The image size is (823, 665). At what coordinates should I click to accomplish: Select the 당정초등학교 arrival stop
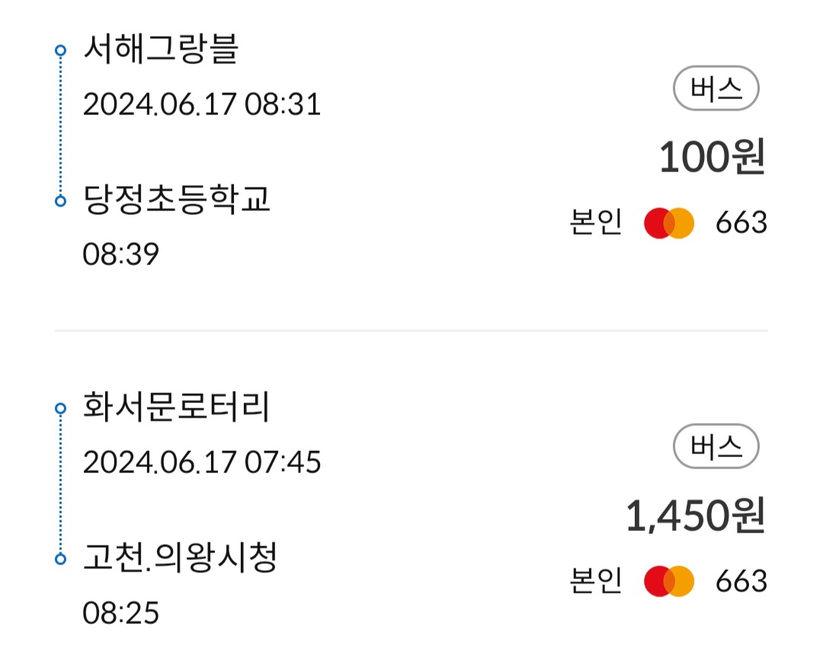coord(176,200)
